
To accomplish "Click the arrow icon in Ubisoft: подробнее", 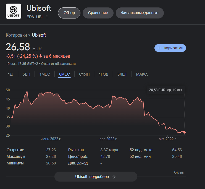I will tap(114, 177).
